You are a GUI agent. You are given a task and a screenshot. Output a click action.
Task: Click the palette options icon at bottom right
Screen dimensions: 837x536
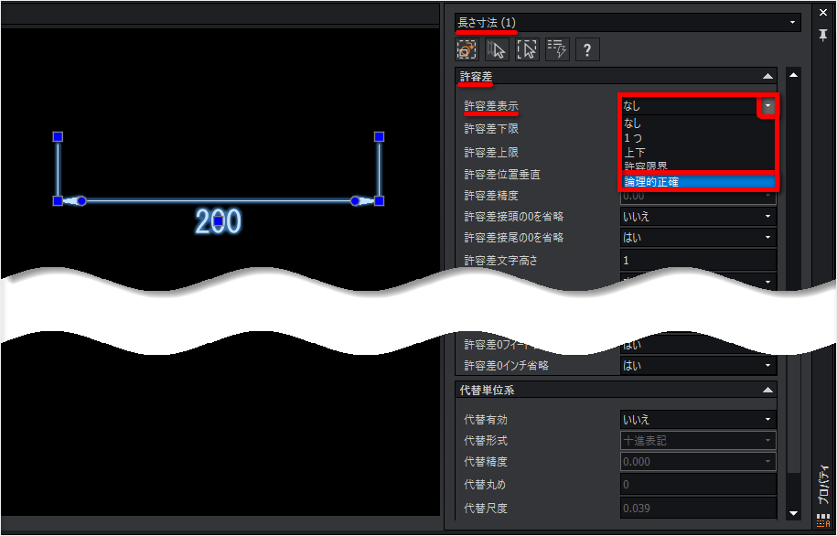click(x=823, y=522)
